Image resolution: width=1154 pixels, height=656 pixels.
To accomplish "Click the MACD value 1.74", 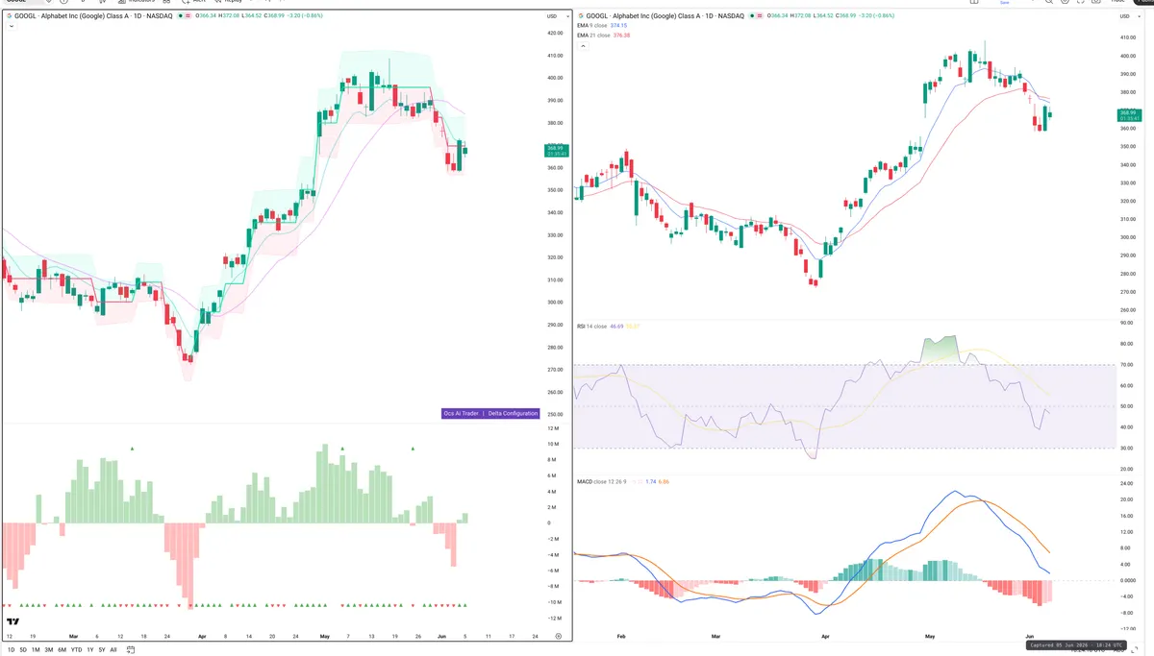I will pyautogui.click(x=650, y=481).
